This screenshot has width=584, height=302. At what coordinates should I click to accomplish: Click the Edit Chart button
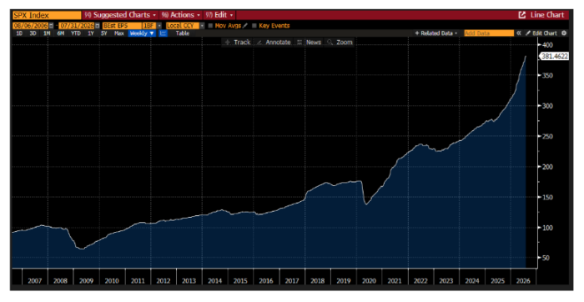point(542,33)
